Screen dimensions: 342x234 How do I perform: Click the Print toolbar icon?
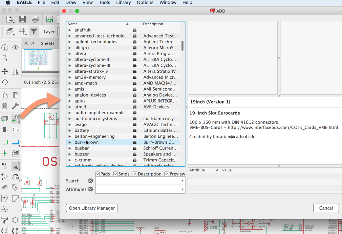(35, 19)
